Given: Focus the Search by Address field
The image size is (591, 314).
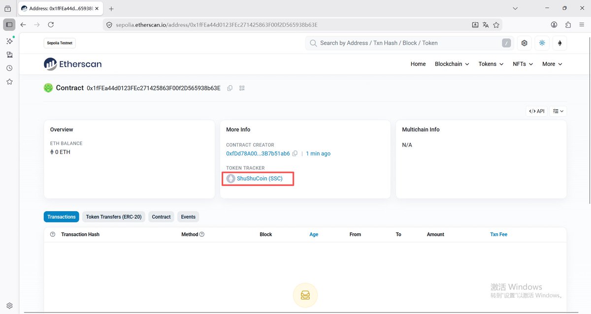Looking at the screenshot, I should [x=409, y=43].
